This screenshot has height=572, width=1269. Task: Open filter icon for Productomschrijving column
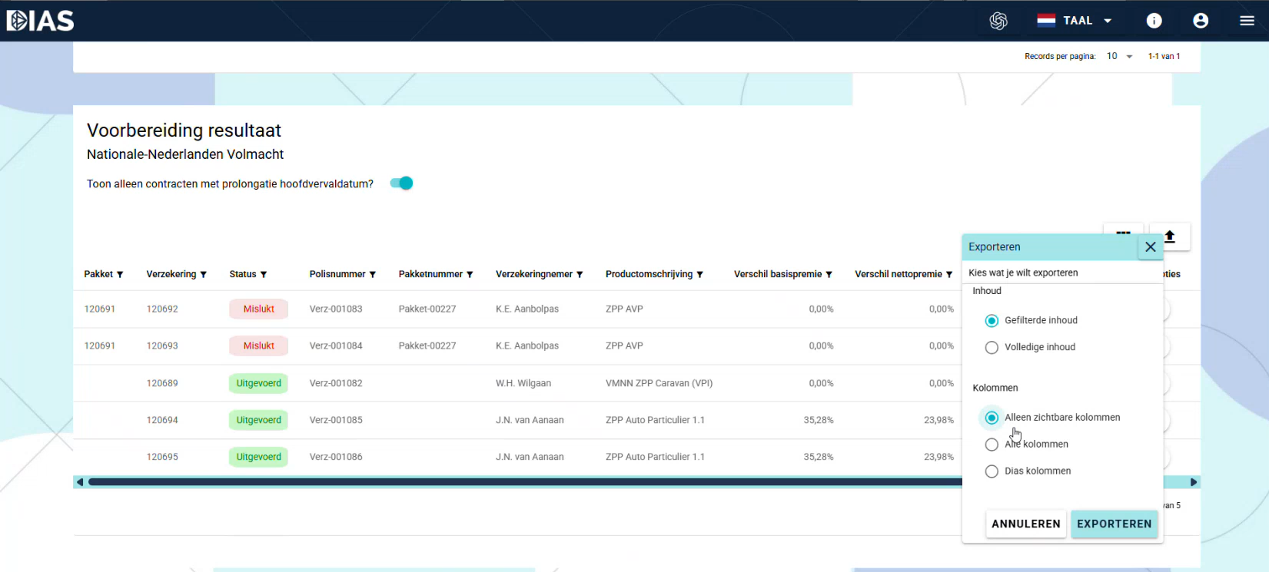pos(699,275)
